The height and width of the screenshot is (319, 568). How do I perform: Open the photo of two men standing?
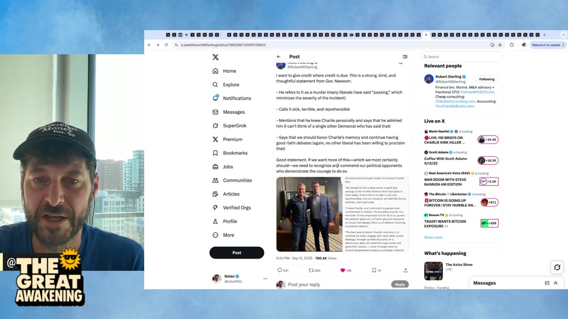(x=309, y=214)
